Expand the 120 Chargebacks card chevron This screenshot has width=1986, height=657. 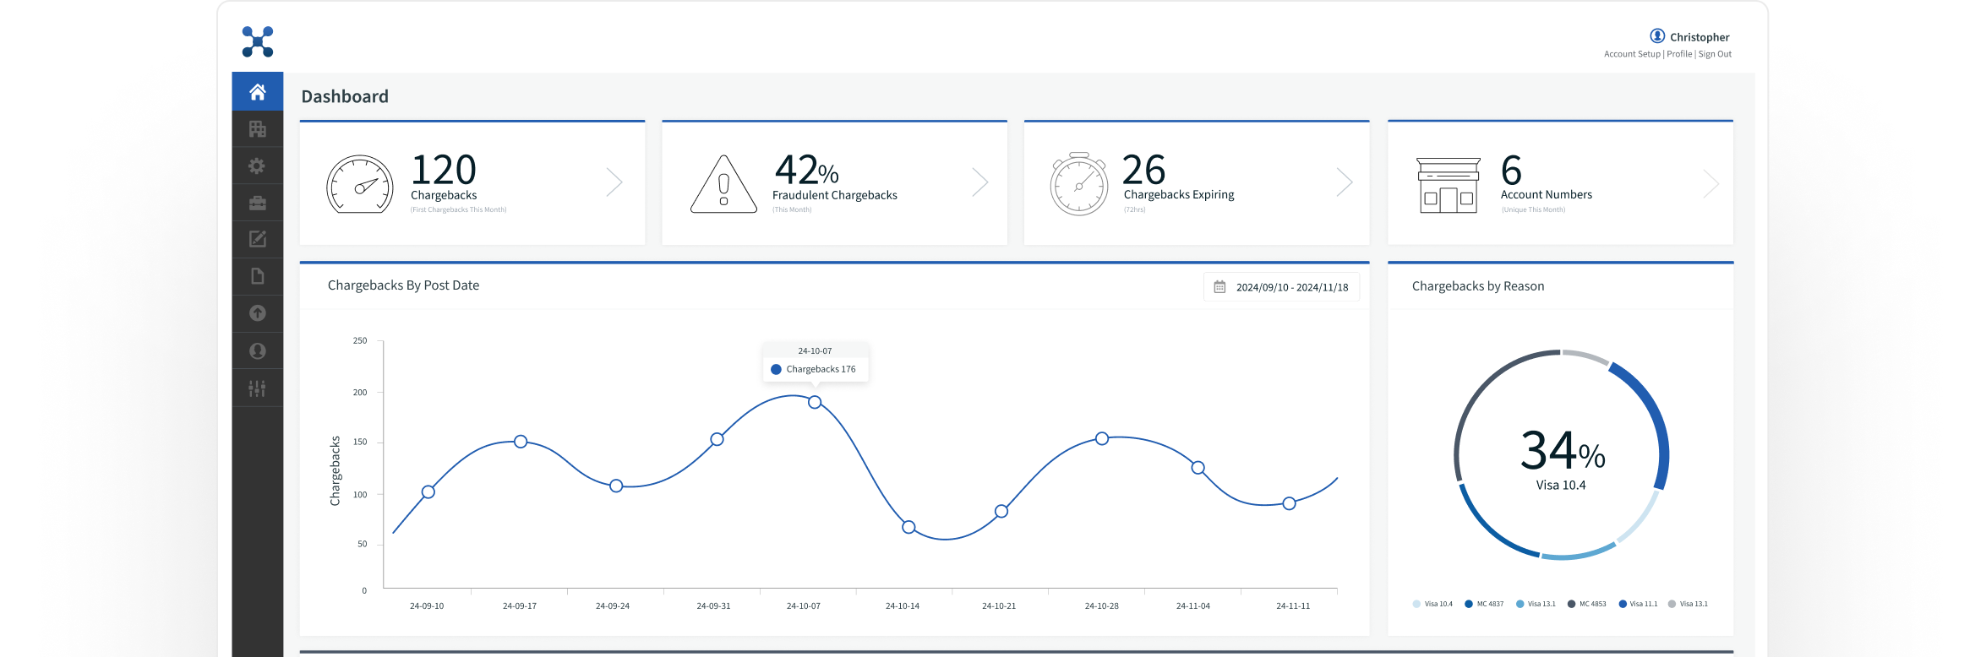[x=614, y=182]
